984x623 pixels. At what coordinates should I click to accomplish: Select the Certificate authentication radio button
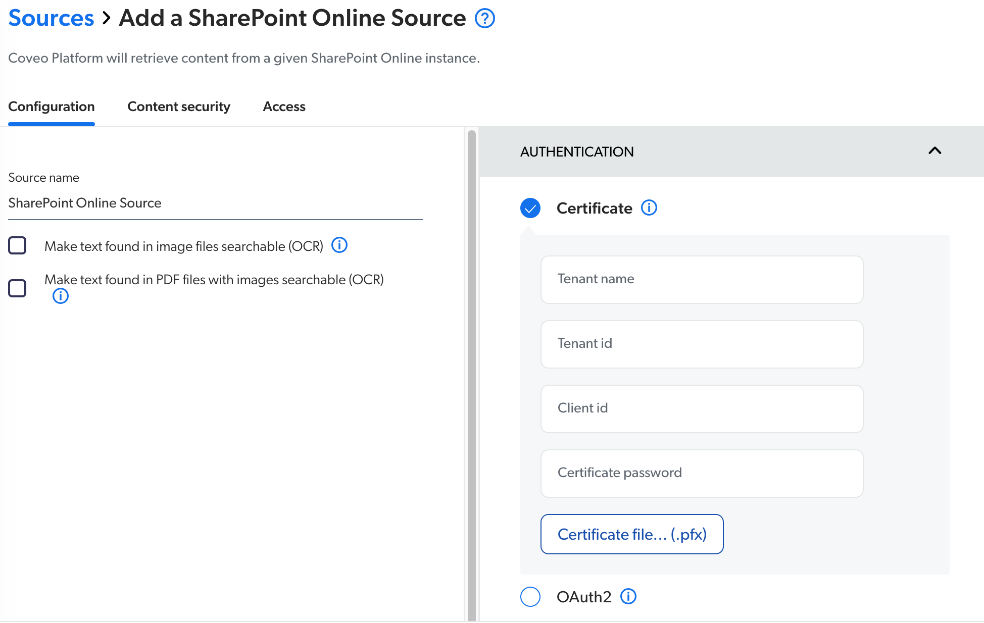coord(530,208)
